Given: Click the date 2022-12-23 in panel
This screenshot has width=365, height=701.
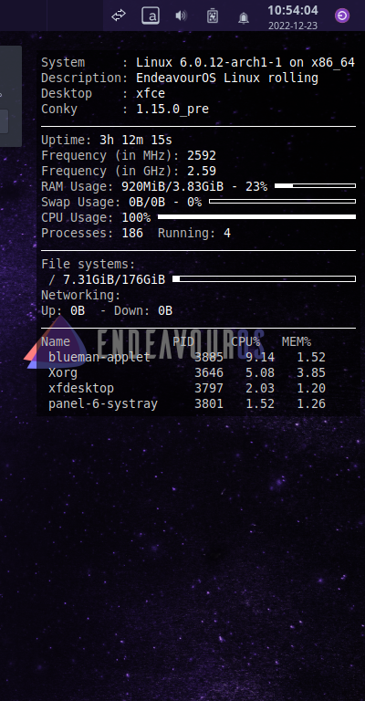Looking at the screenshot, I should 293,26.
